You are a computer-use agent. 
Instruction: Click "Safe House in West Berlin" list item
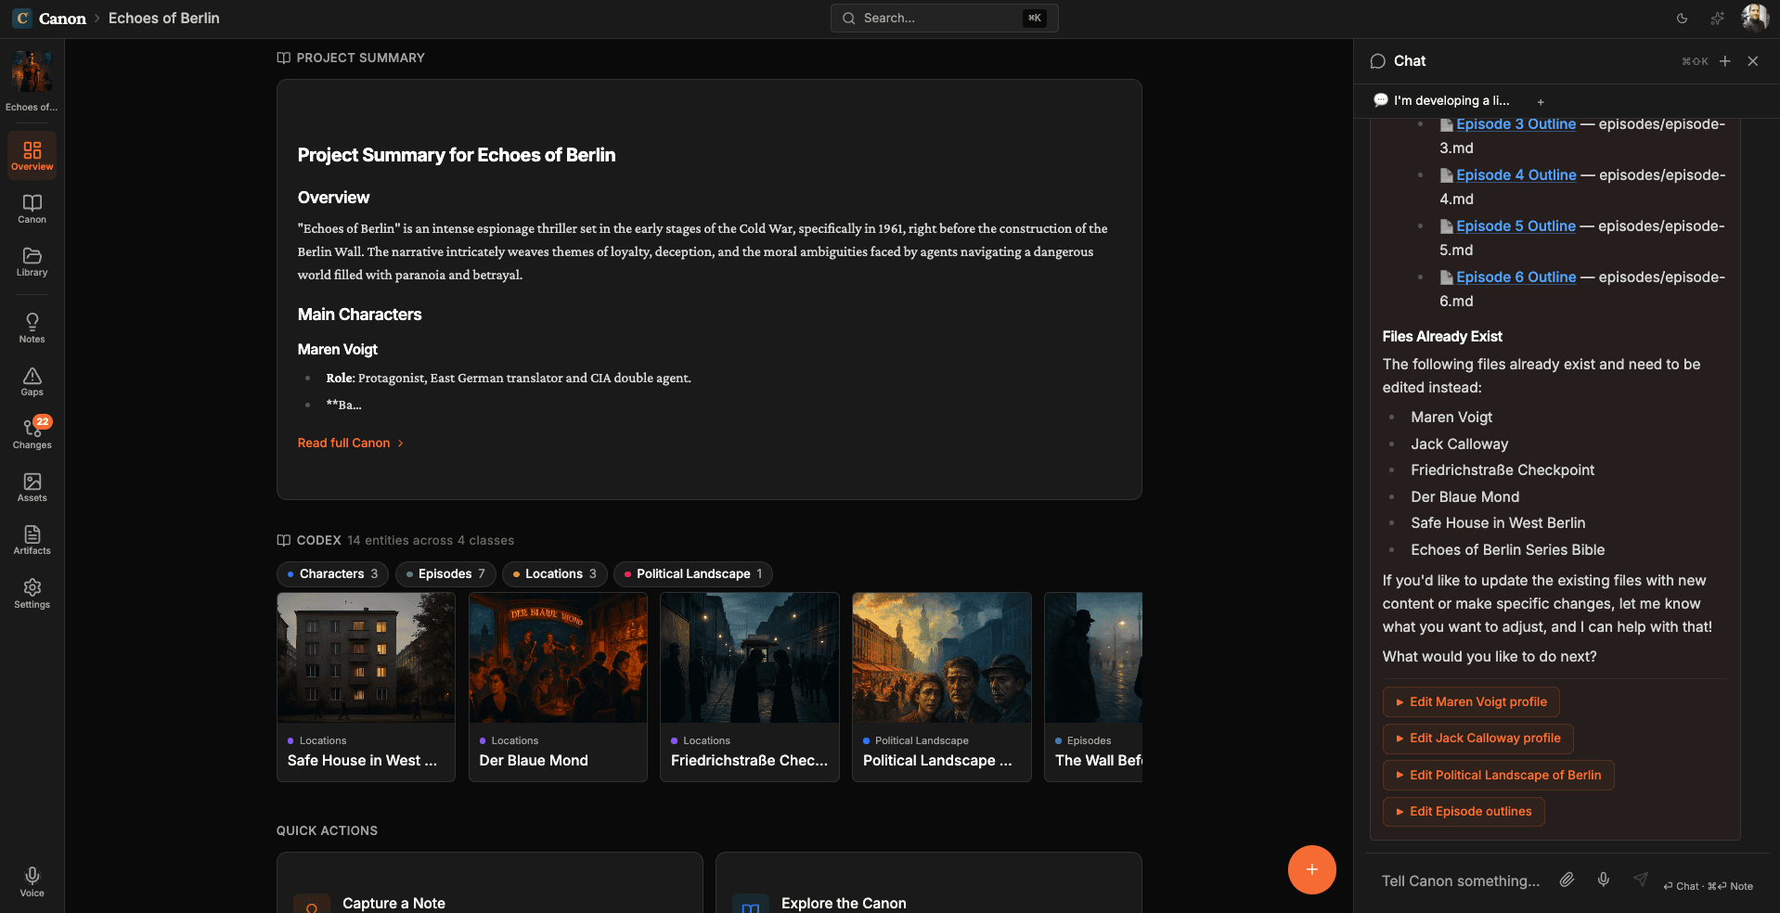pos(1498,523)
